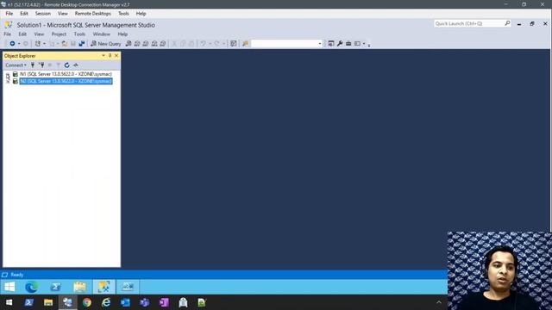Open PowerShell in the remote taskbar
The image size is (552, 310).
(55, 287)
